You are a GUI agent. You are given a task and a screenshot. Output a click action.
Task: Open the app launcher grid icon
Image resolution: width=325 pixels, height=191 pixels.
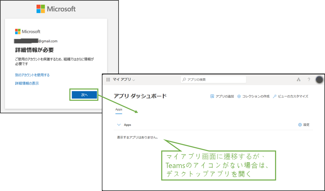[x=108, y=79]
